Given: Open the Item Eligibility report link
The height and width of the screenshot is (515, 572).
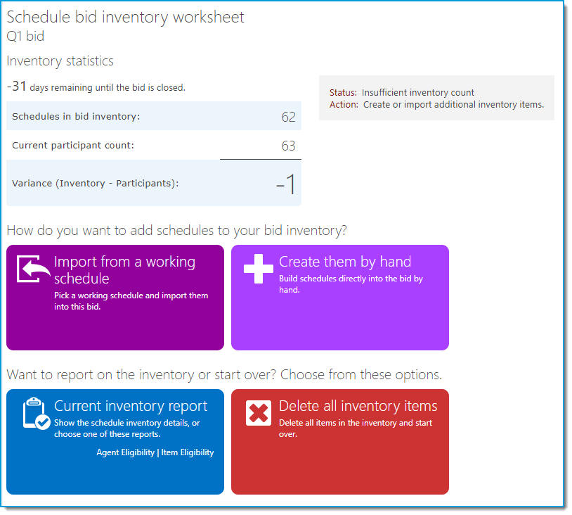Looking at the screenshot, I should coord(188,453).
